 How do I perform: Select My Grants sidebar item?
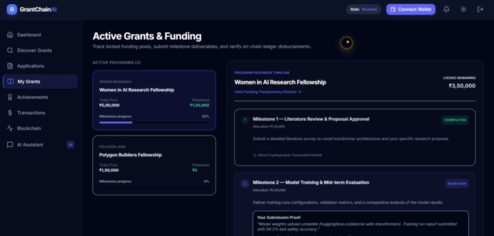[40, 82]
